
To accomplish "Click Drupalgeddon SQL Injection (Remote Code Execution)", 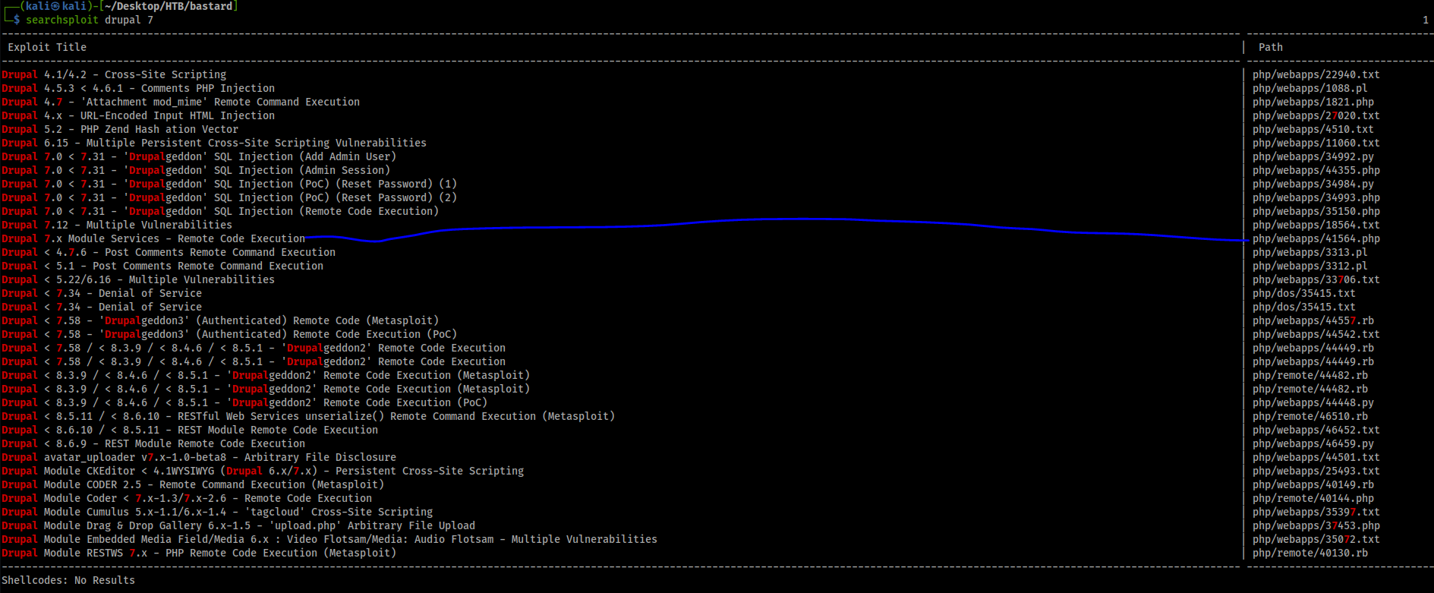I will pos(220,211).
